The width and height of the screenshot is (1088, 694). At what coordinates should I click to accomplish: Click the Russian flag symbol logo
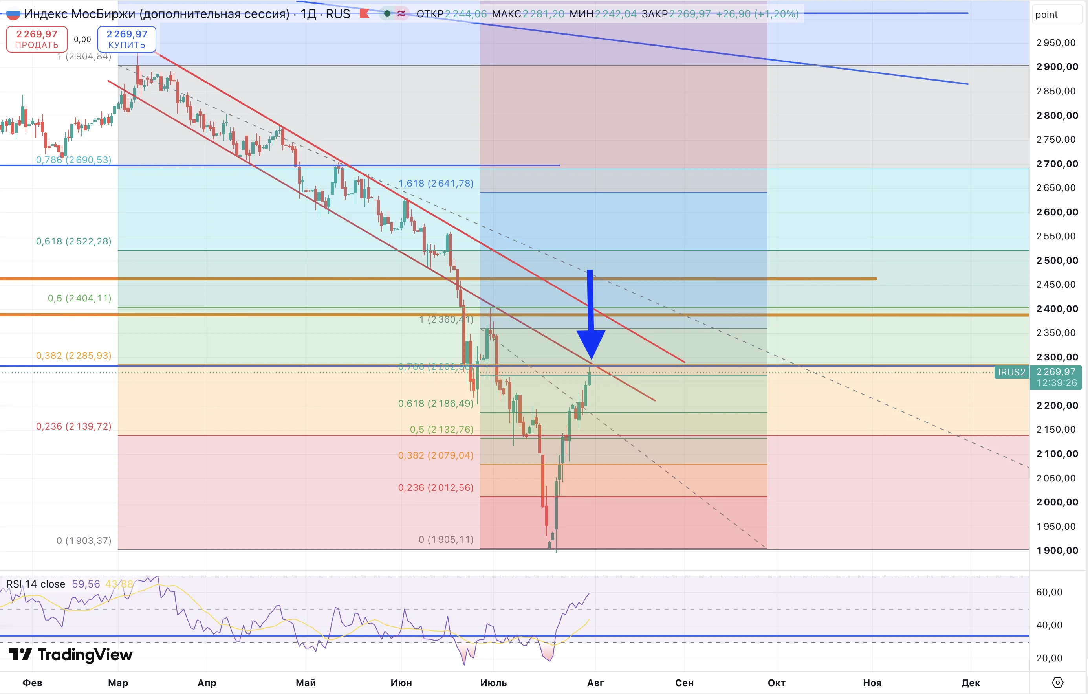13,15
